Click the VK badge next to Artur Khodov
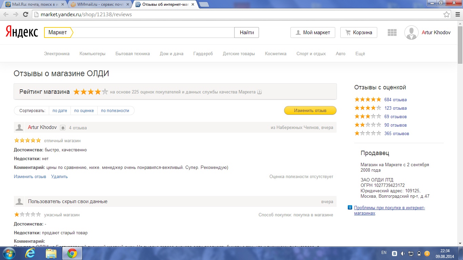The height and width of the screenshot is (260, 463). (x=63, y=128)
